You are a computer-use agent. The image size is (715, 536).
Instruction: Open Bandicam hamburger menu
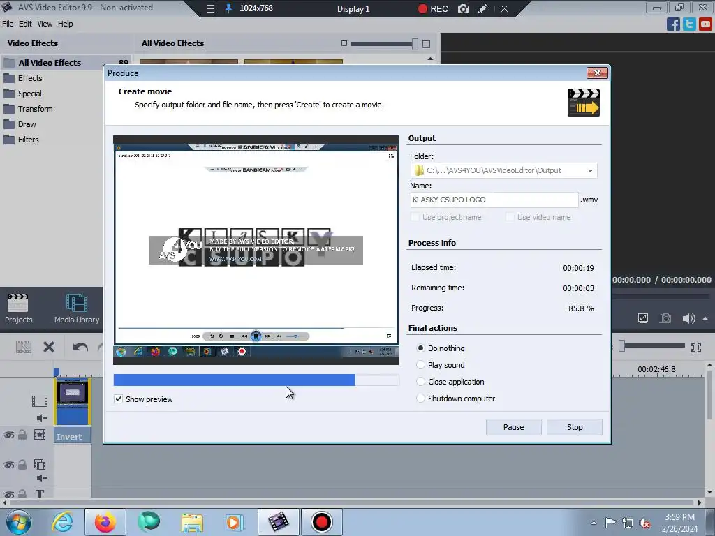210,8
